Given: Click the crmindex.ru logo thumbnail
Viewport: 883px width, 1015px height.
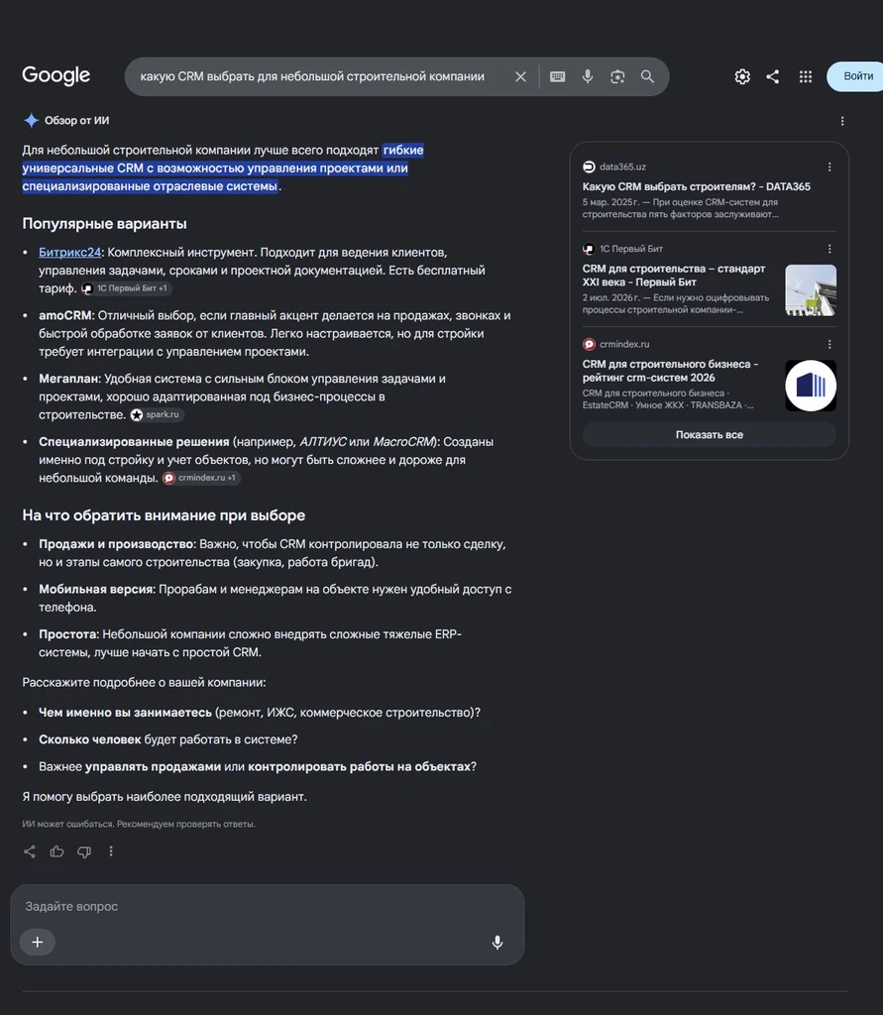Looking at the screenshot, I should tap(811, 386).
